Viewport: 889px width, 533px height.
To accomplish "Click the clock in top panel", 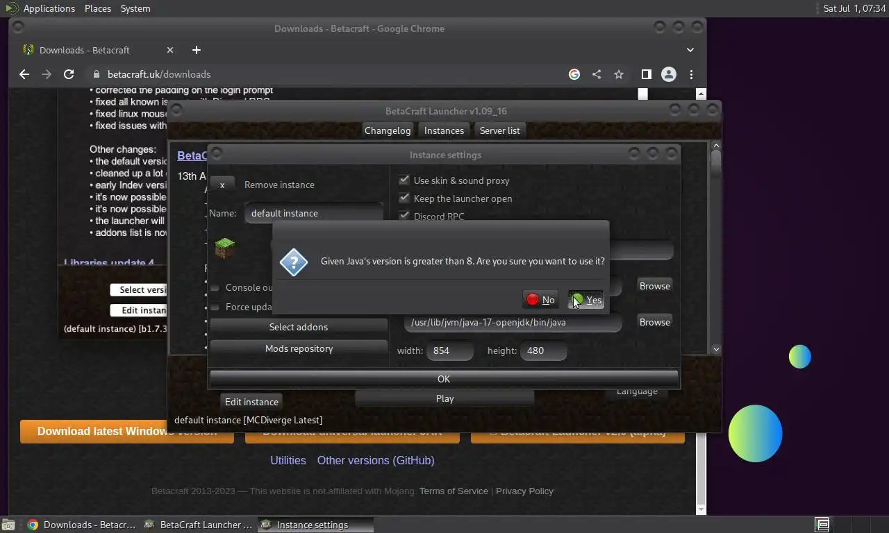I will [854, 8].
